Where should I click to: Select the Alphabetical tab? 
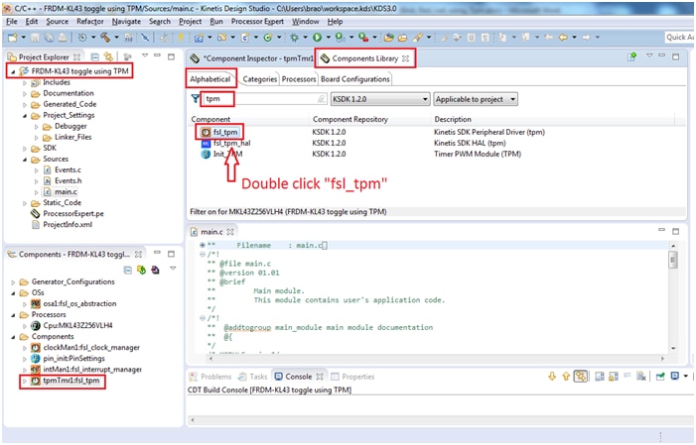point(209,79)
